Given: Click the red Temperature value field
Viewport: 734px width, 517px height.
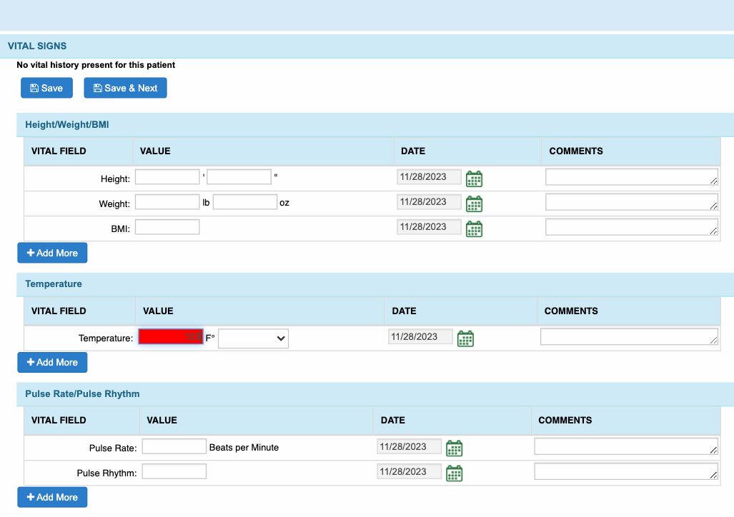Looking at the screenshot, I should point(171,337).
